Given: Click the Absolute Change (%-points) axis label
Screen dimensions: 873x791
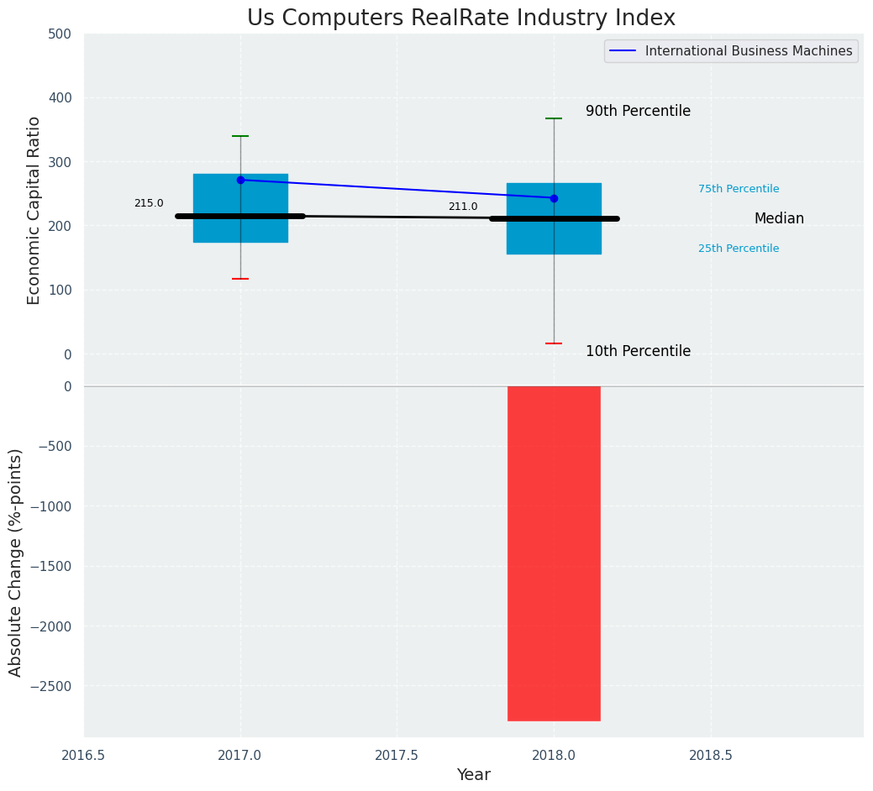Looking at the screenshot, I should click(15, 563).
